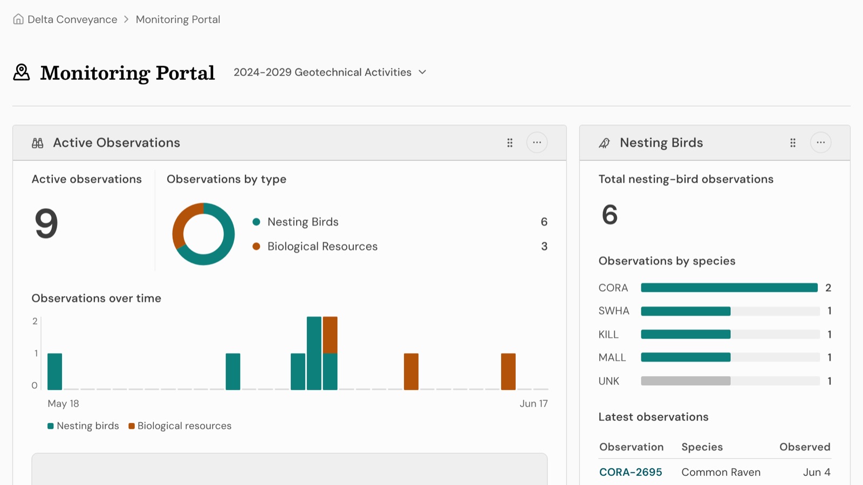Click the observations by type donut chart
This screenshot has height=485, width=863.
(203, 234)
